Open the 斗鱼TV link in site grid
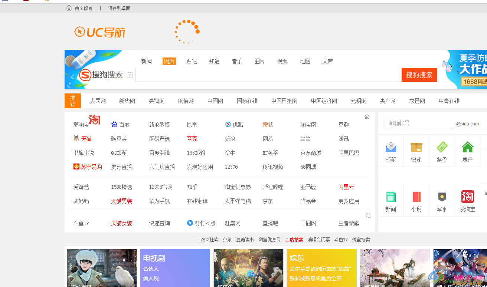The width and height of the screenshot is (487, 287). [x=81, y=223]
